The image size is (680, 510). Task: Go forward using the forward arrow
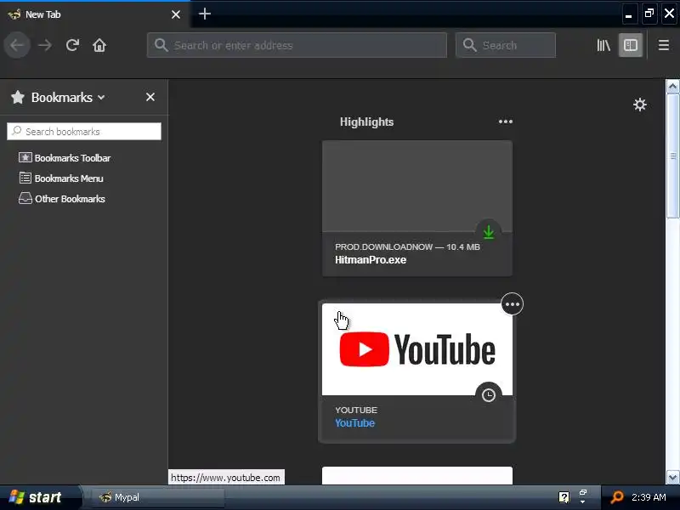pyautogui.click(x=45, y=45)
